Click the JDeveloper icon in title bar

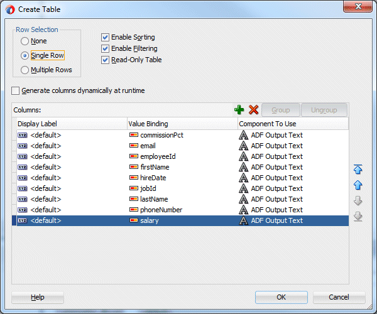(x=10, y=9)
